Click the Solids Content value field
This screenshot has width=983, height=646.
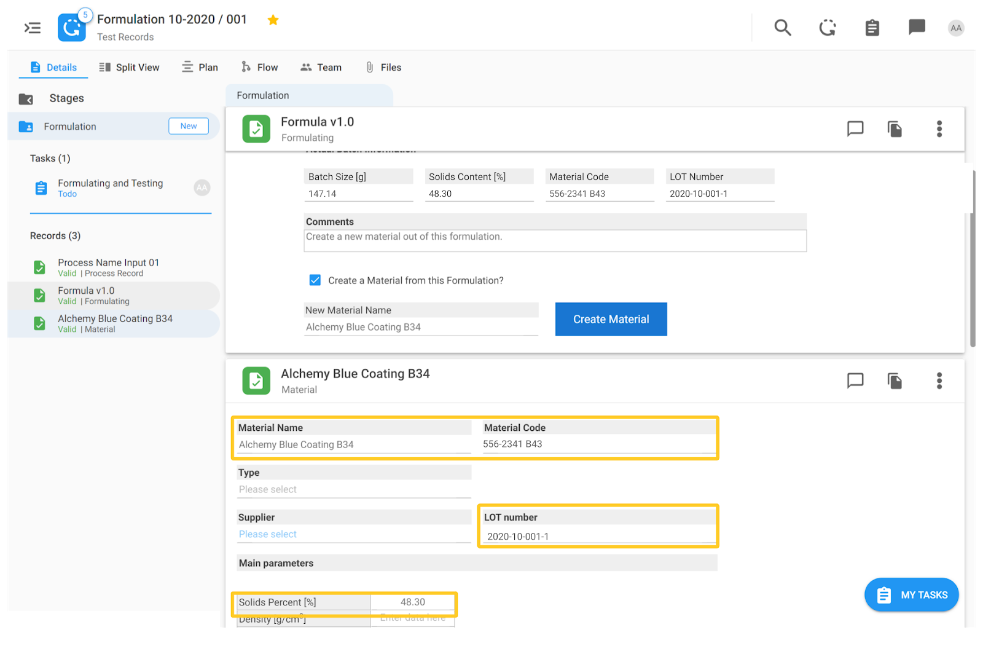tap(479, 194)
